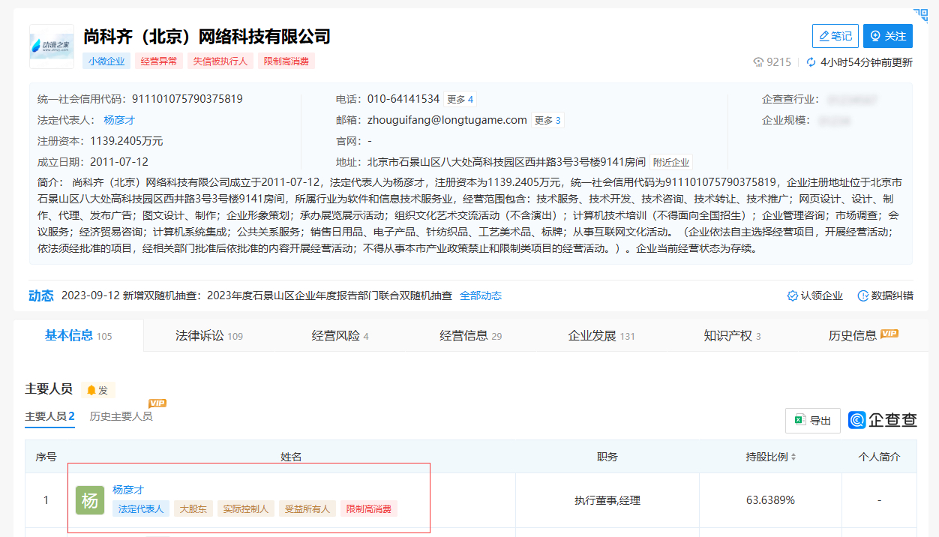Click the bell 发 notification badge
Screen dimensions: 939x537
tap(98, 390)
